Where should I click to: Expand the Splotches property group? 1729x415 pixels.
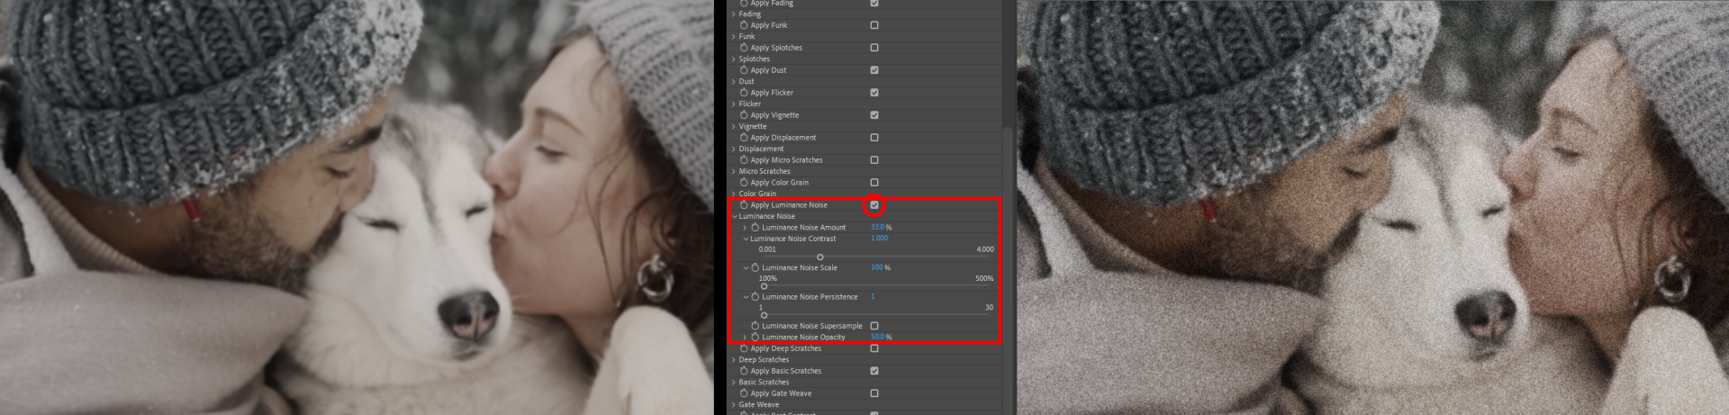pos(734,59)
